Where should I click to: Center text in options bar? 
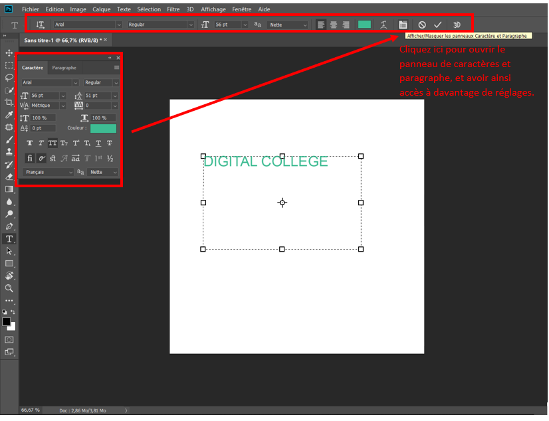point(334,25)
